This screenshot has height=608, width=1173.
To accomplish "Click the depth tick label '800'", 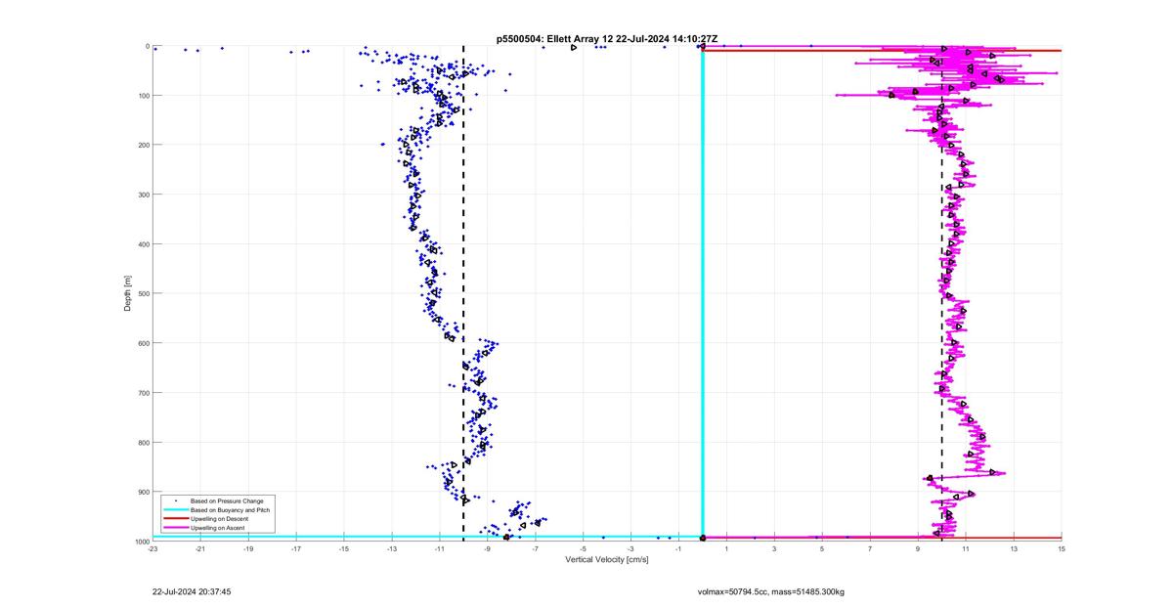I will tap(143, 442).
